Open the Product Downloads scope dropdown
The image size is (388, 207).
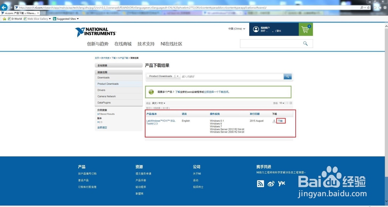163,76
